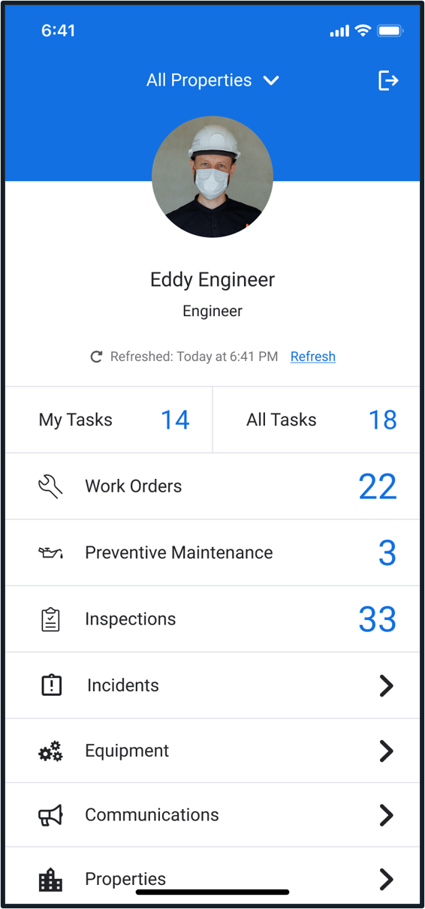Select the building Properties icon

coord(50,880)
